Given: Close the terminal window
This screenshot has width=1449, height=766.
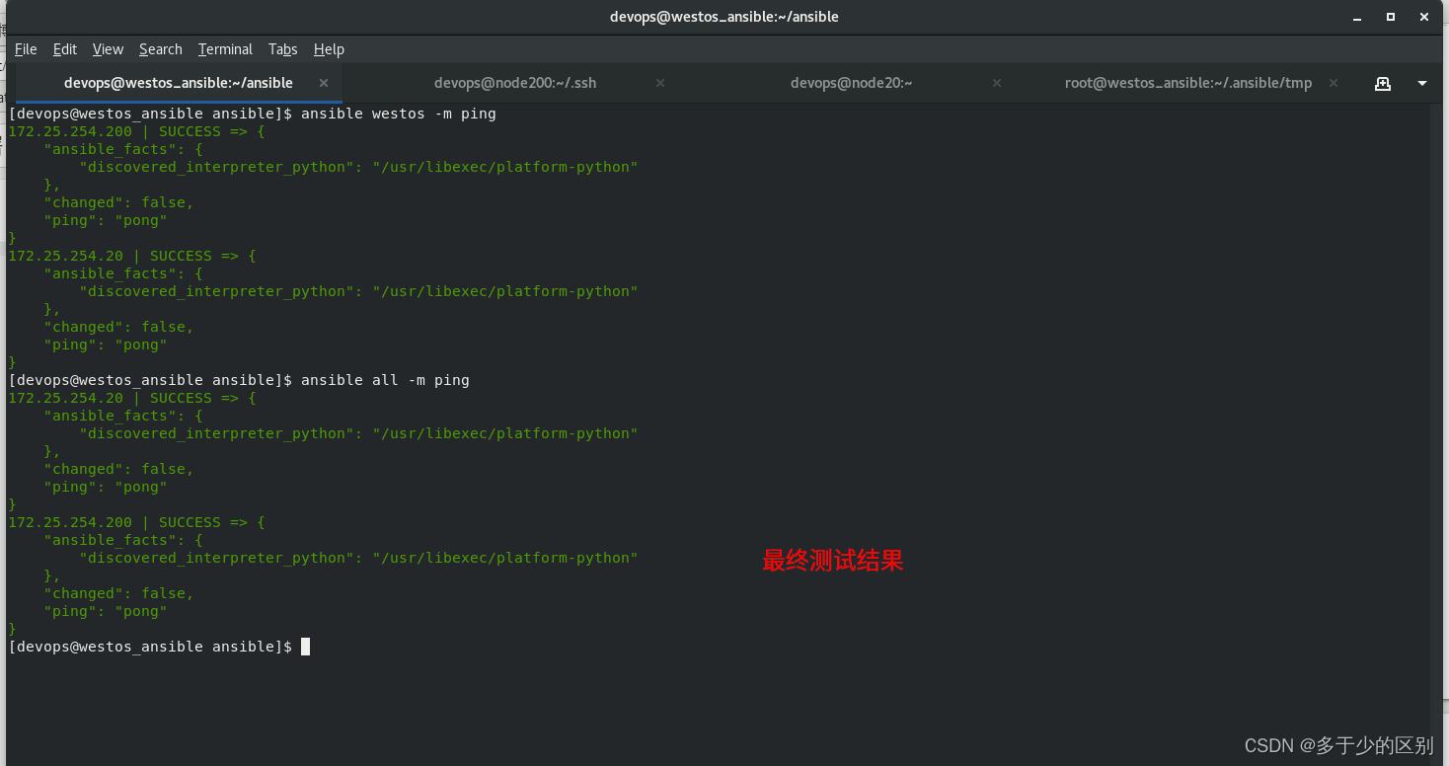Looking at the screenshot, I should 1424,17.
